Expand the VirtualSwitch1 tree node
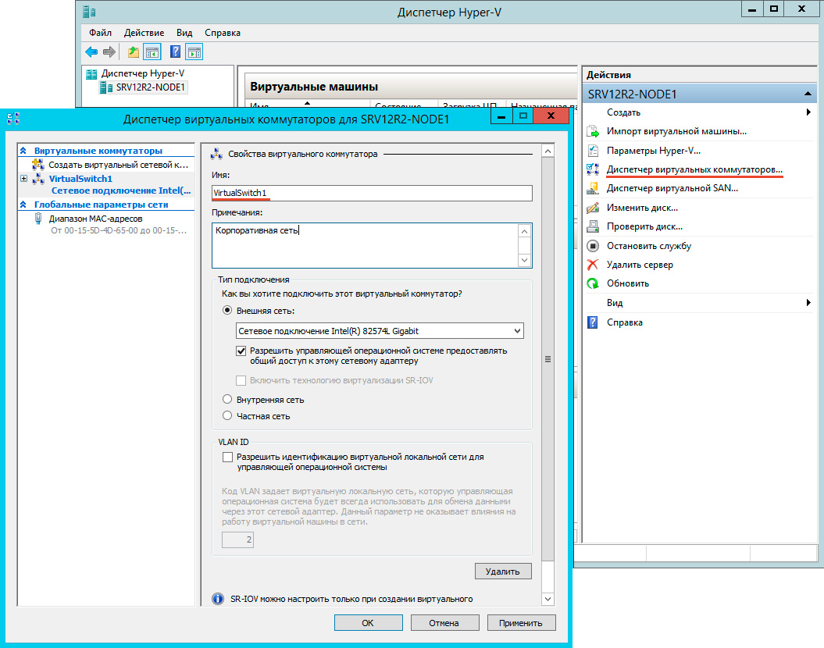This screenshot has width=824, height=648. [24, 179]
